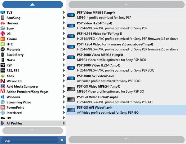Click the PSP Video MPEG4 device icon
186x144 pixels.
(71, 15)
